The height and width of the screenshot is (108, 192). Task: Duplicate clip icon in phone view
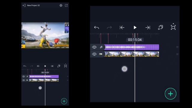(x=59, y=66)
